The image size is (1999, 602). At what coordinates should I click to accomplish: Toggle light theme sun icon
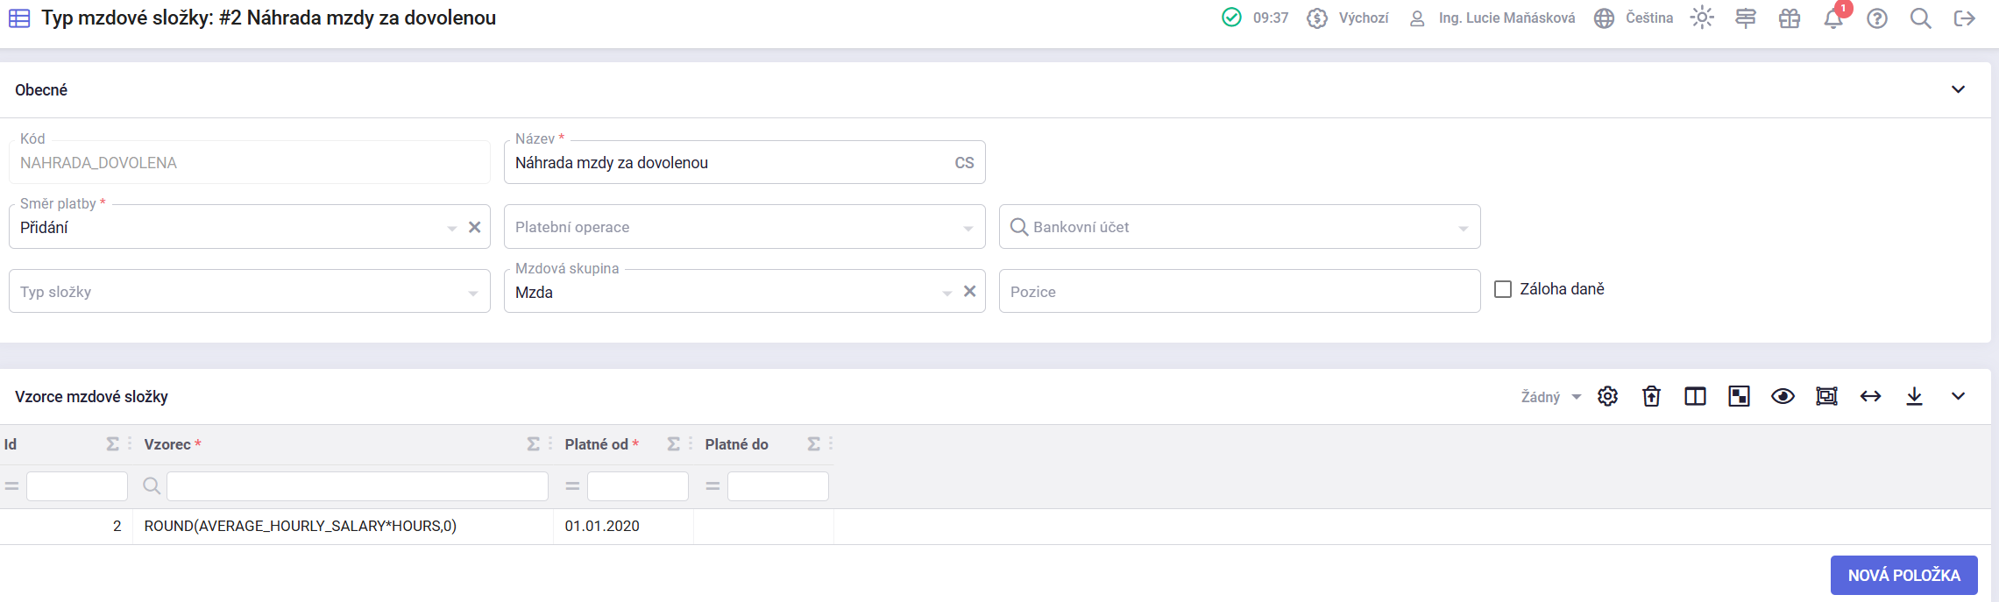1701,18
